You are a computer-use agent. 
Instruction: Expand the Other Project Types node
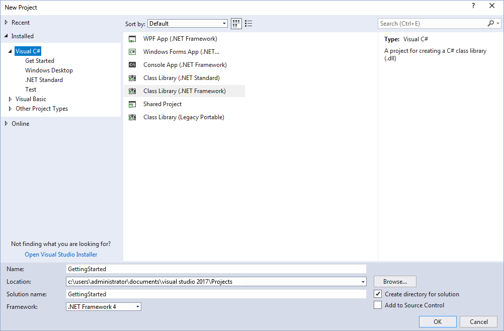[x=10, y=109]
